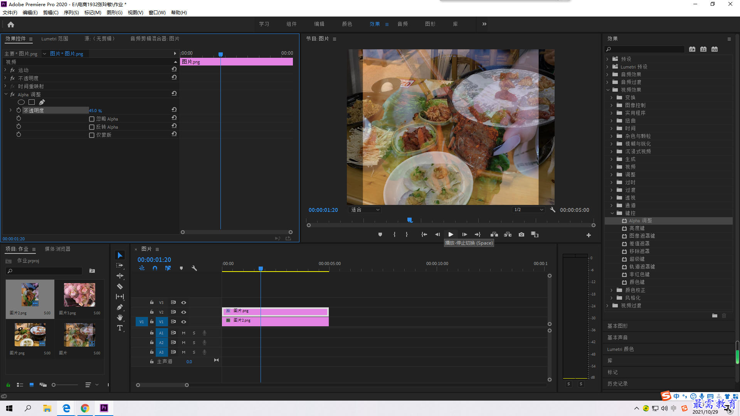
Task: Open the Lumetri 颜色 panel
Action: coord(620,349)
